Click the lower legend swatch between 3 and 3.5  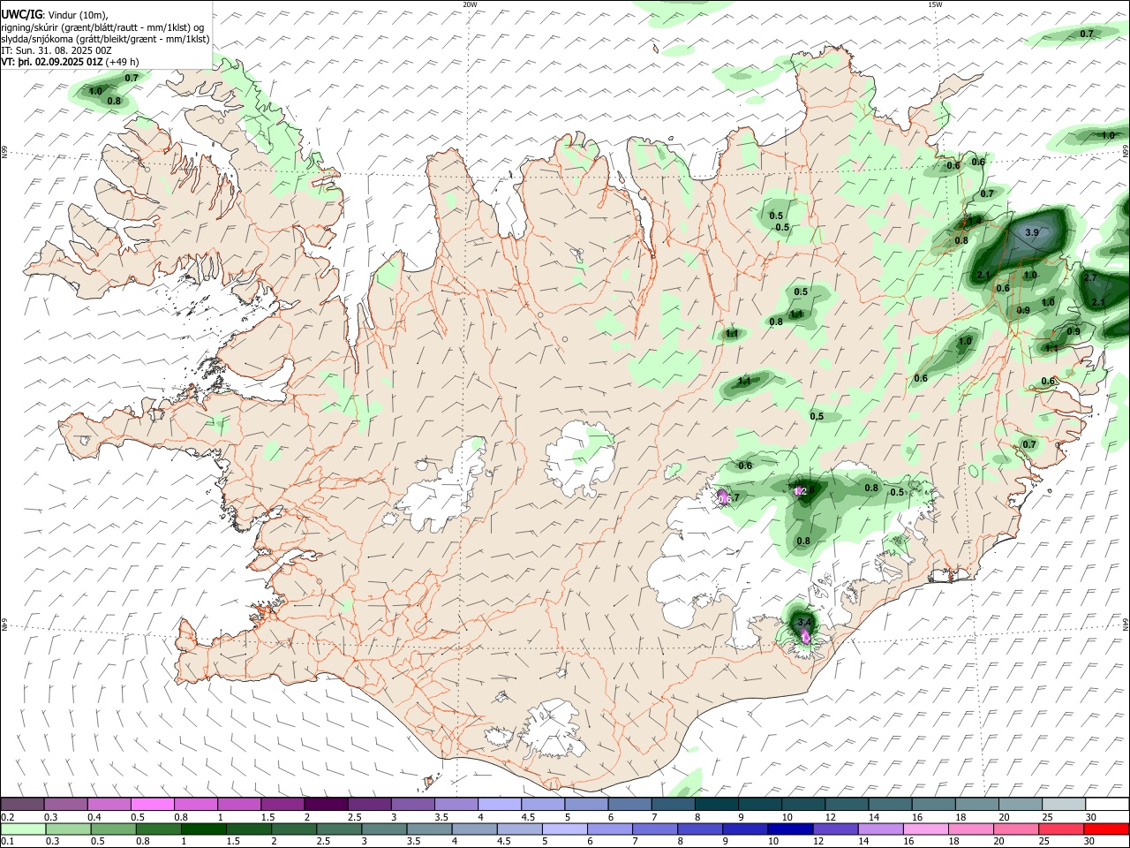pyautogui.click(x=383, y=829)
